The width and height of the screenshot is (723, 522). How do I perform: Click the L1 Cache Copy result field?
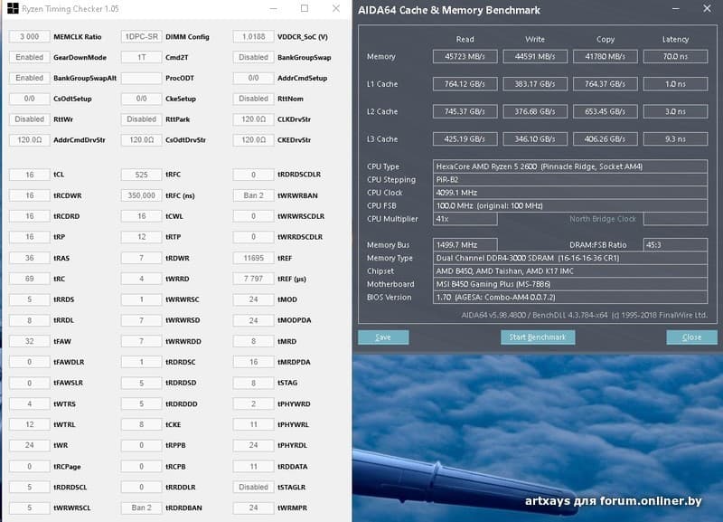click(606, 84)
